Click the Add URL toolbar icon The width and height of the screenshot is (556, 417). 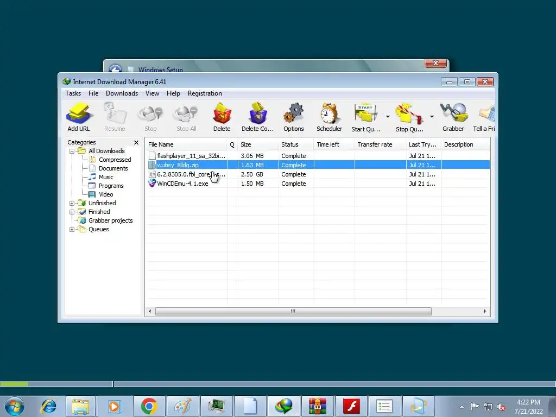click(79, 117)
